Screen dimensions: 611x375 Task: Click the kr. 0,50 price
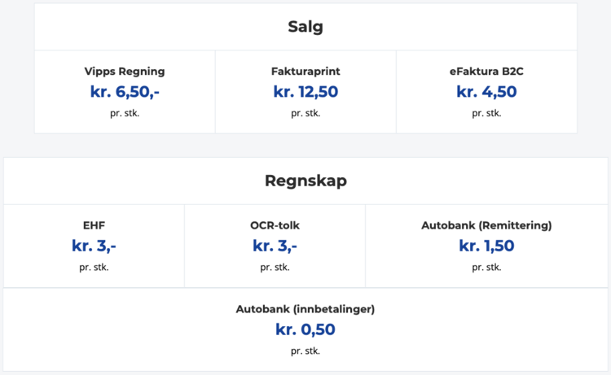tap(305, 329)
